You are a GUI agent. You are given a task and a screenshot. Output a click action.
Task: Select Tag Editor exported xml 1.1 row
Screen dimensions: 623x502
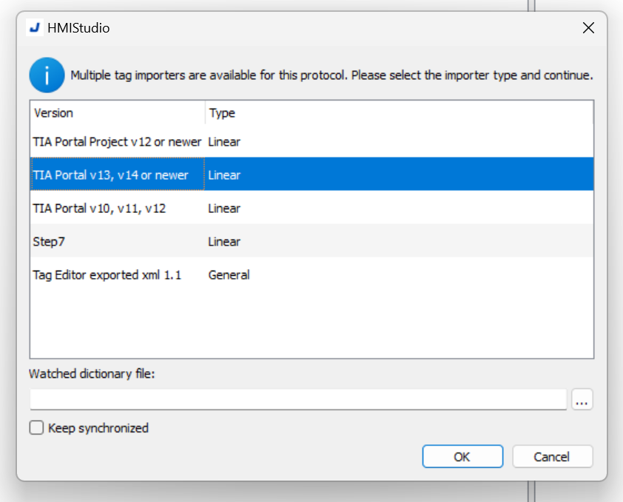(312, 274)
